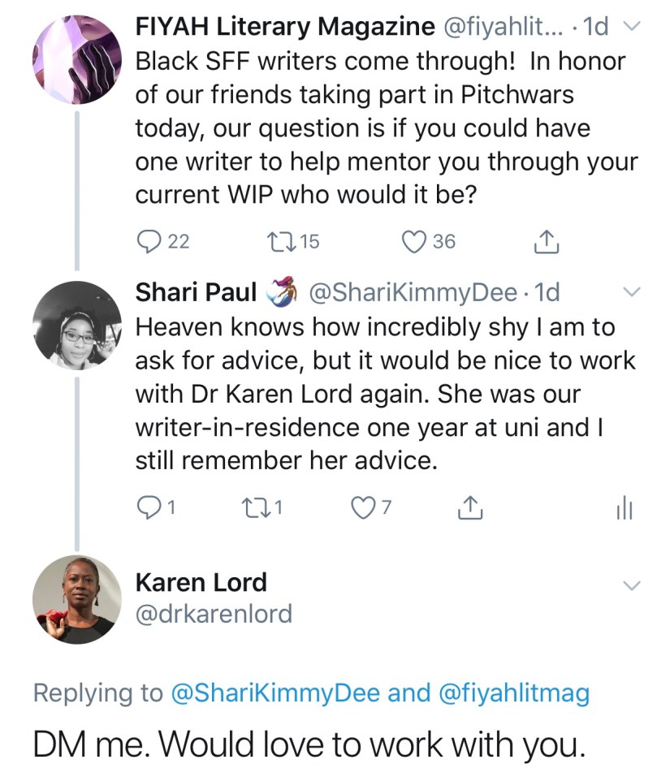Screen dimensions: 670x781
Task: View analytics for Shari Paul's tweet
Action: pyautogui.click(x=624, y=508)
